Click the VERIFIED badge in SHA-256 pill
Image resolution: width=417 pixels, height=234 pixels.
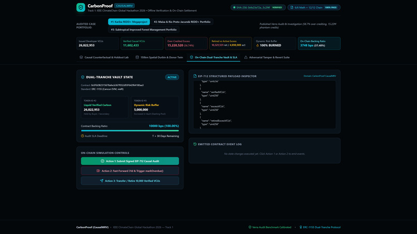click(277, 7)
